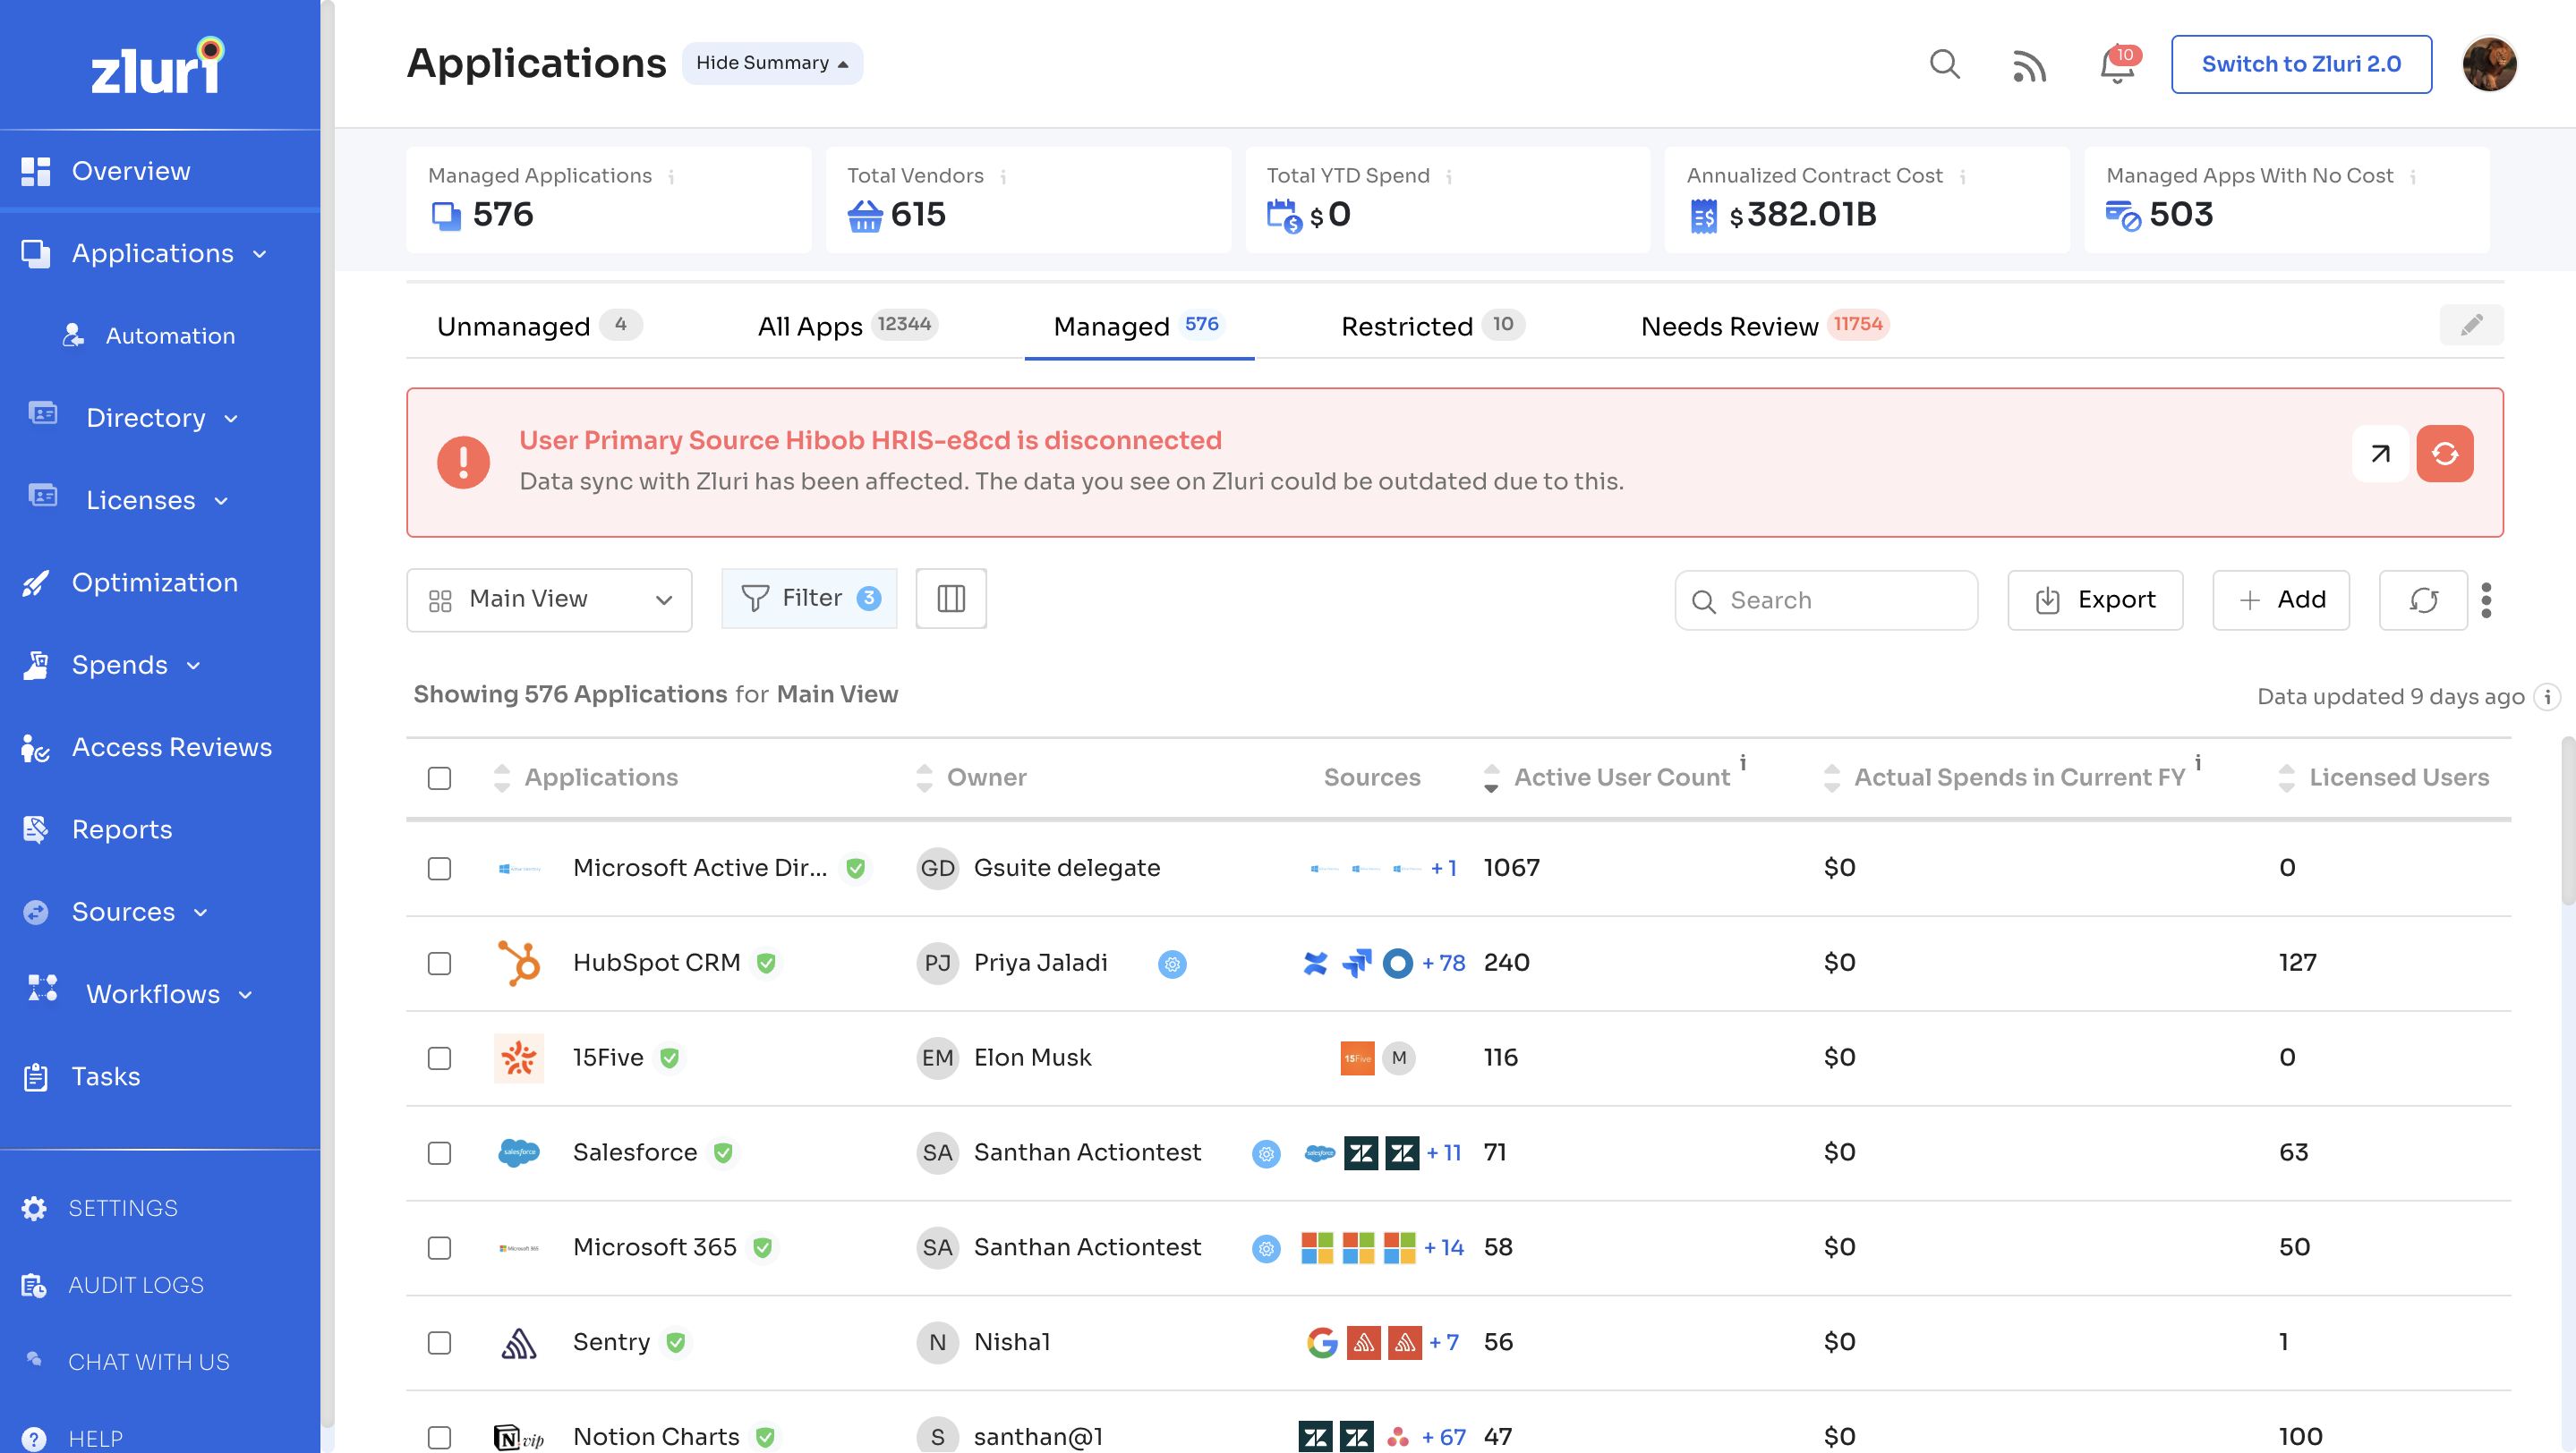Reconnect the source with the orange refresh icon
Viewport: 2576px width, 1453px height.
click(x=2445, y=454)
